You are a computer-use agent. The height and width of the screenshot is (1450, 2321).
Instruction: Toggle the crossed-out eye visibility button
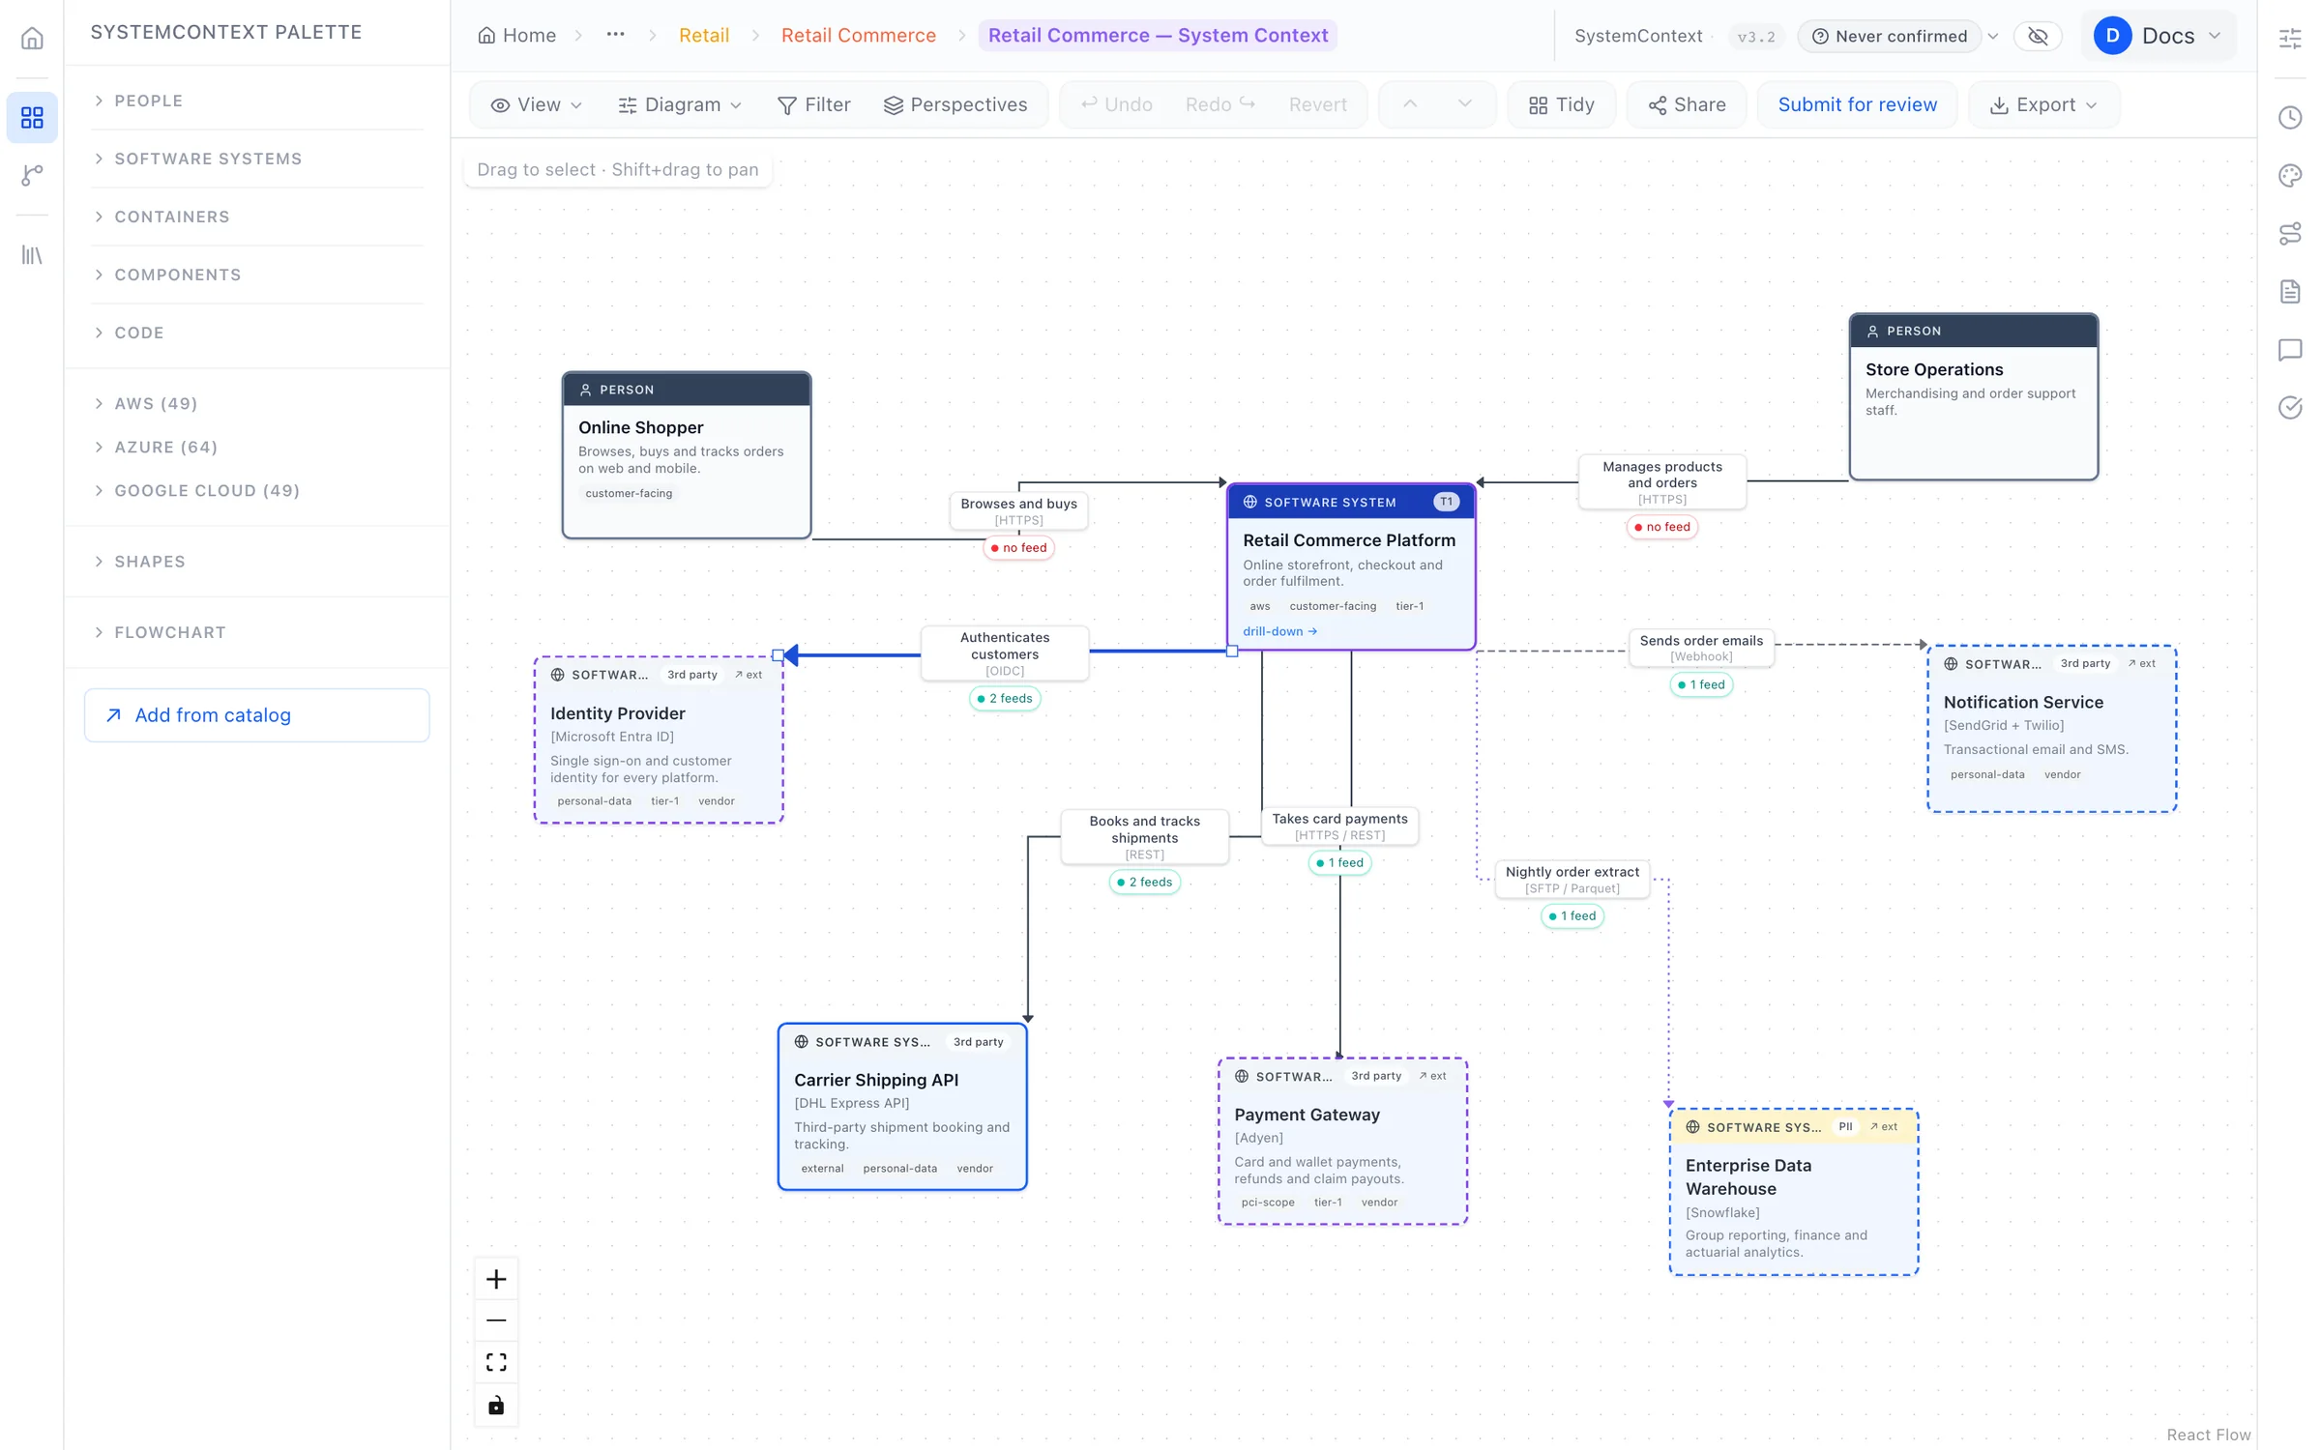pyautogui.click(x=2038, y=36)
